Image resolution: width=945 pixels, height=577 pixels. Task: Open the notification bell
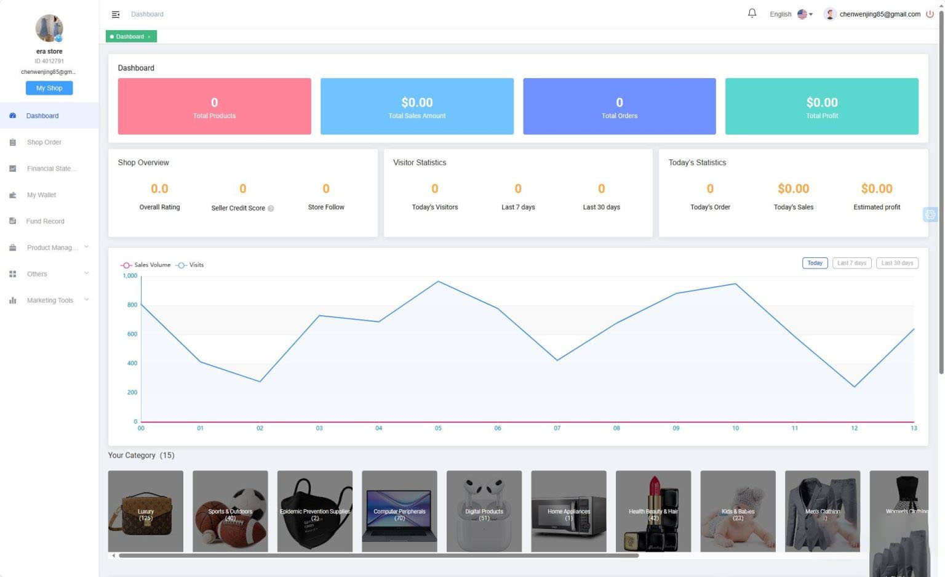(x=752, y=14)
